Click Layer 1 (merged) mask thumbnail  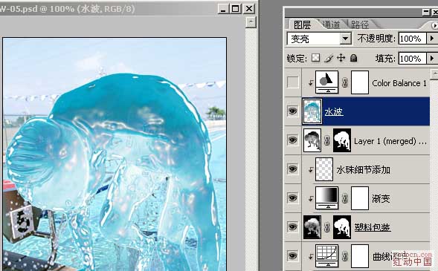point(342,140)
